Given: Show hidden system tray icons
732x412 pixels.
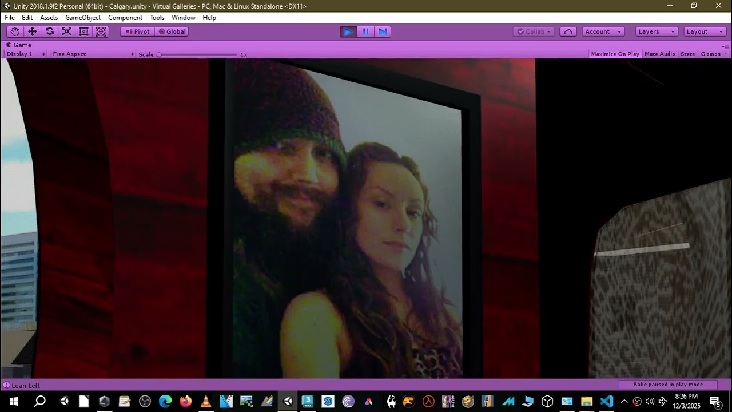Looking at the screenshot, I should (624, 402).
